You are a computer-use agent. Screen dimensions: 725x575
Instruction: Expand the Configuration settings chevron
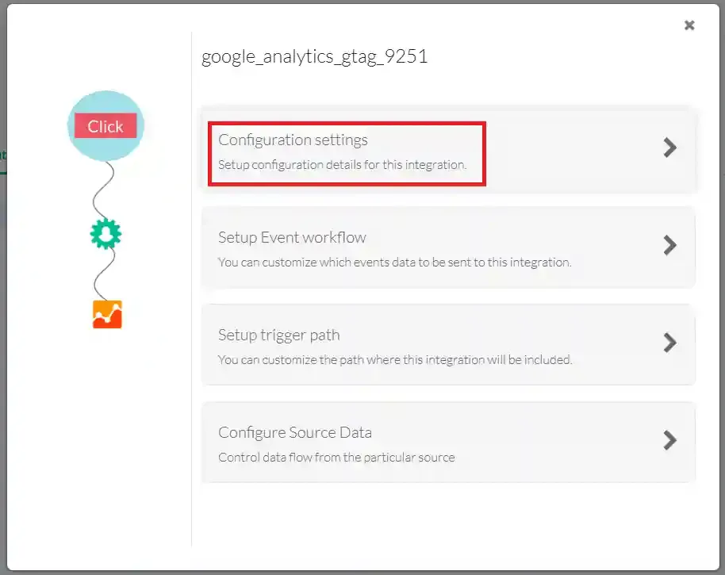coord(669,148)
